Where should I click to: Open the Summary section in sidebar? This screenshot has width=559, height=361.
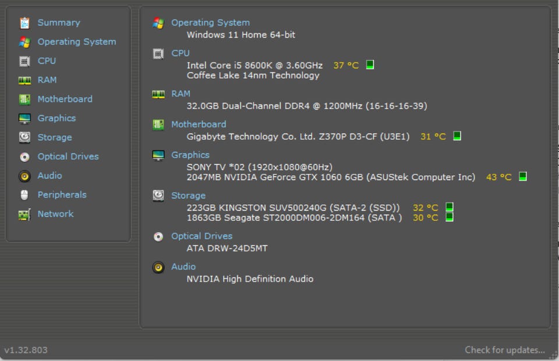pos(59,23)
